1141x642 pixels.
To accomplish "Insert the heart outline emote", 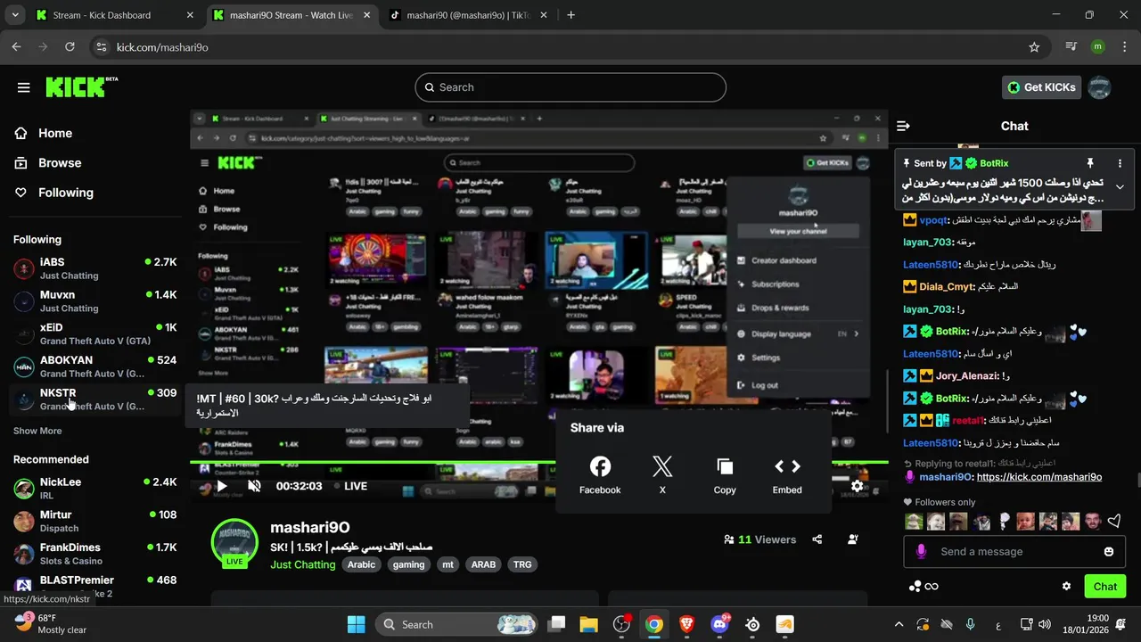I will (1114, 522).
